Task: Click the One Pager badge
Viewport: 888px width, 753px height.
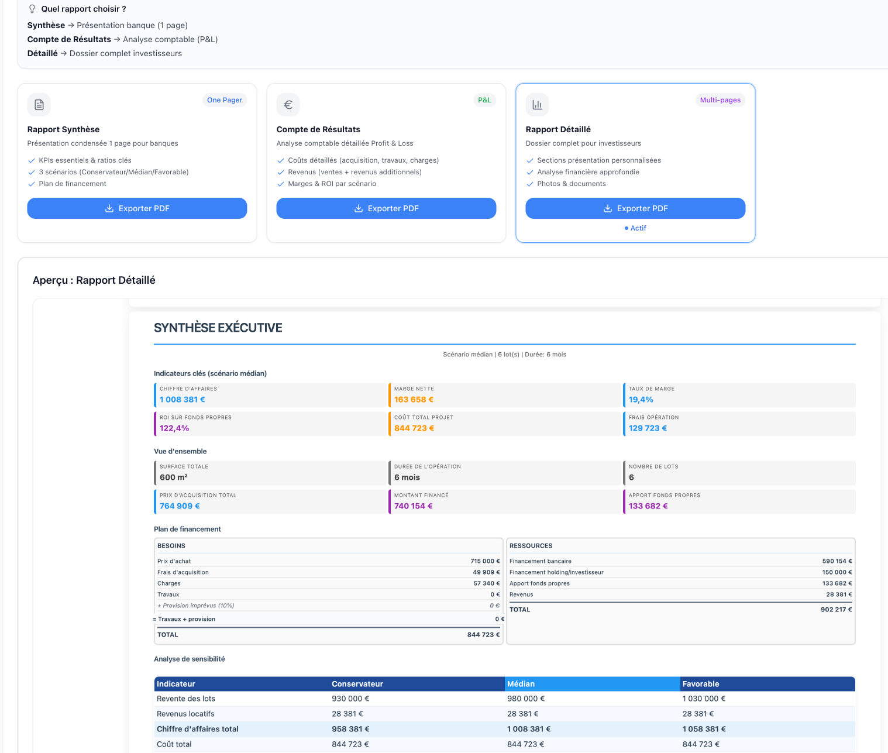Action: pyautogui.click(x=225, y=100)
